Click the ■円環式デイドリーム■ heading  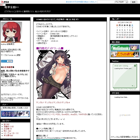[50, 48]
